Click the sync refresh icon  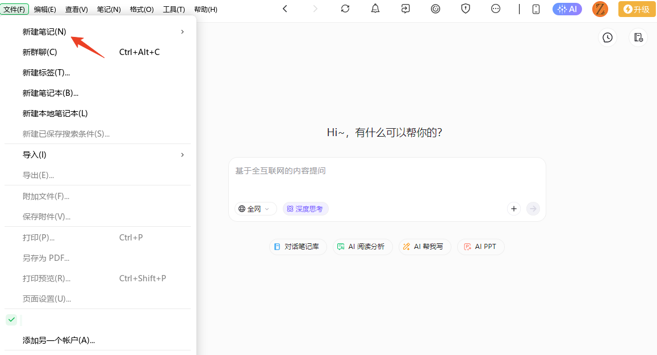[345, 9]
